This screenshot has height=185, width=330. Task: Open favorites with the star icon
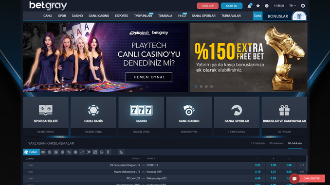(258, 6)
